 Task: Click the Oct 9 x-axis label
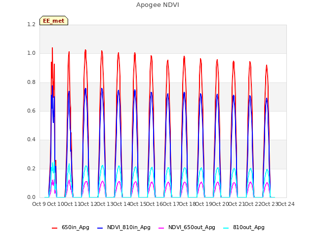(x=39, y=204)
